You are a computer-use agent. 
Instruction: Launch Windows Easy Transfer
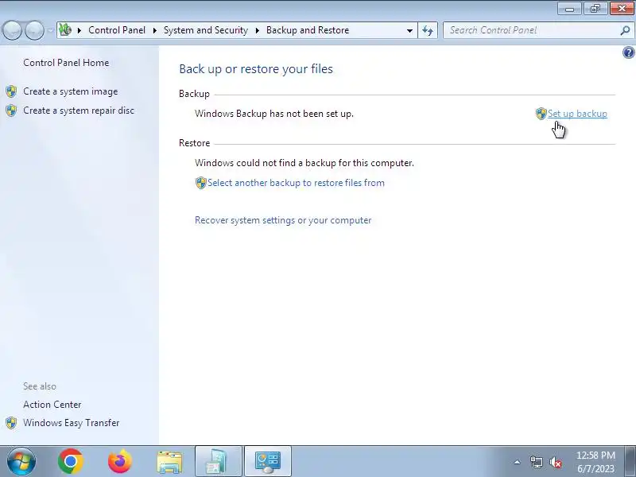click(71, 423)
